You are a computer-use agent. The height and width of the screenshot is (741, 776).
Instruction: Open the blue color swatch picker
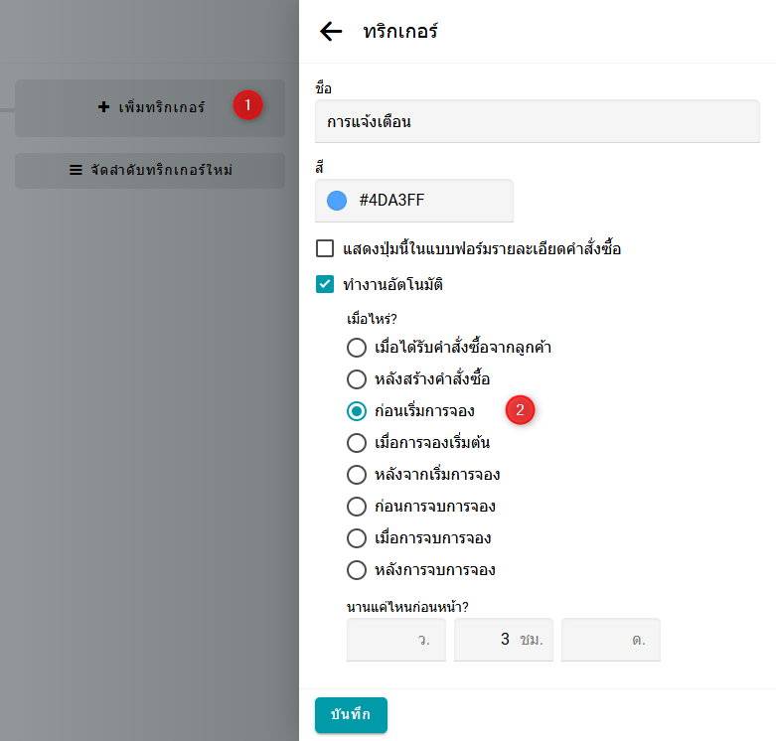tap(337, 201)
